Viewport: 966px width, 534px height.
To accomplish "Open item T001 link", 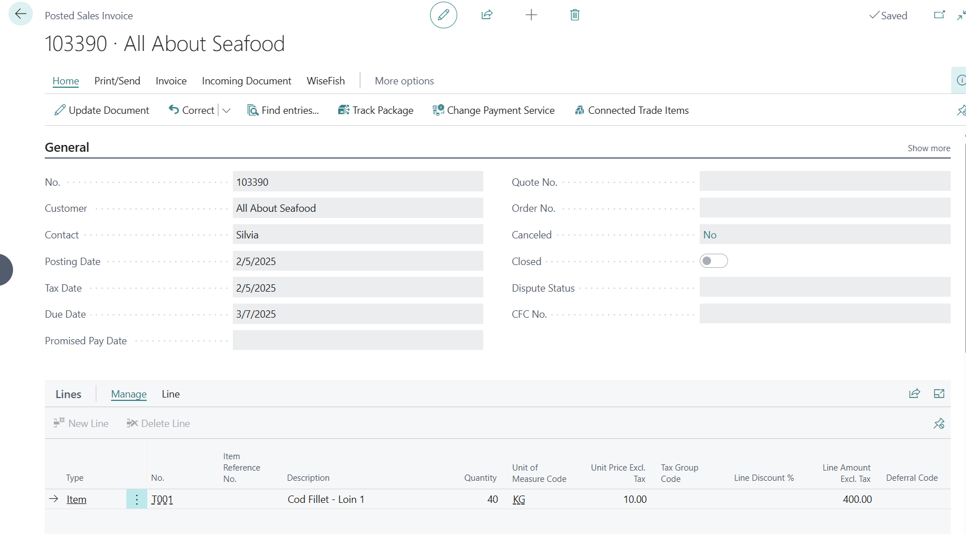I will [162, 499].
